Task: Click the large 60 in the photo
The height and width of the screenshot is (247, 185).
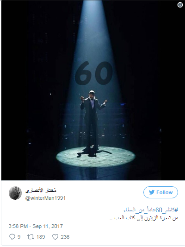Action: (x=94, y=73)
